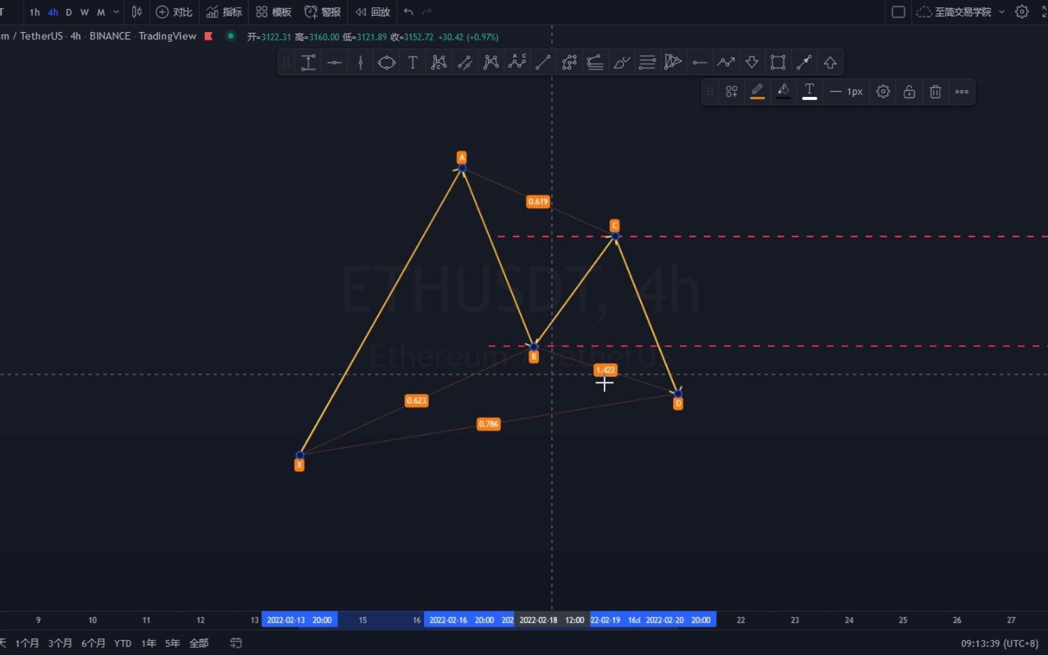The width and height of the screenshot is (1048, 655).
Task: Switch to W weekly timeframe
Action: click(84, 12)
